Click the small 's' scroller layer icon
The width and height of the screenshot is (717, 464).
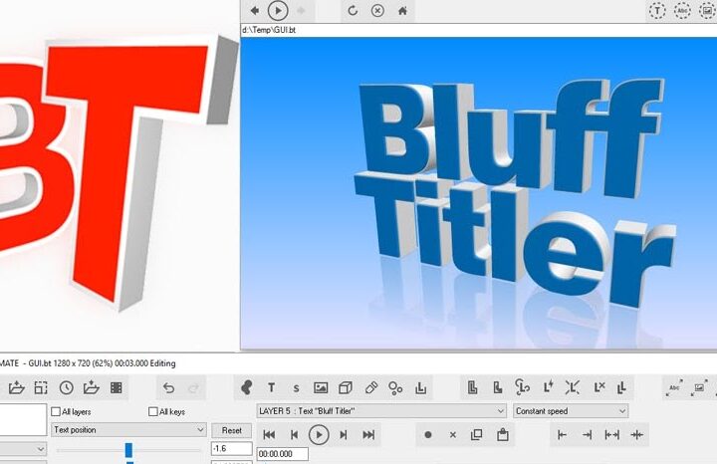pyautogui.click(x=296, y=388)
